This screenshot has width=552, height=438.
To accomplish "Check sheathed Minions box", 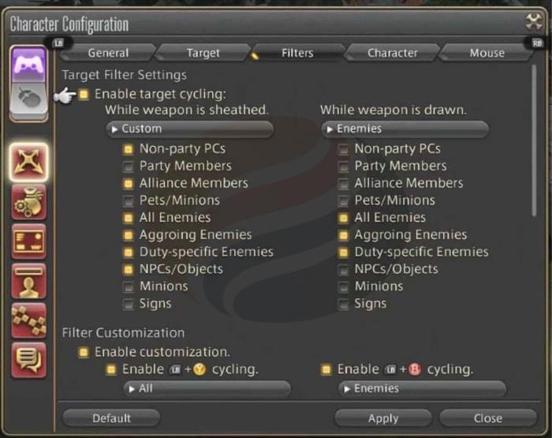I will click(x=128, y=286).
